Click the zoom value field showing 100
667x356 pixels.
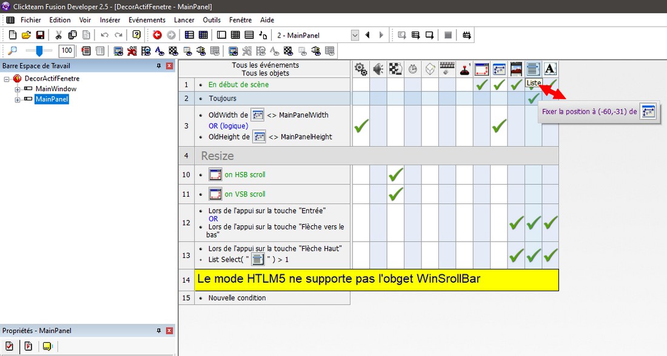[x=67, y=50]
